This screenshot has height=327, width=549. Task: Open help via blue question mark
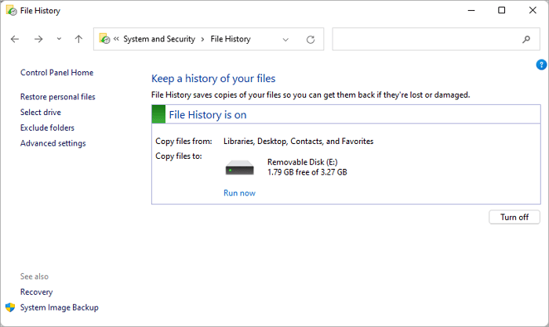(541, 64)
